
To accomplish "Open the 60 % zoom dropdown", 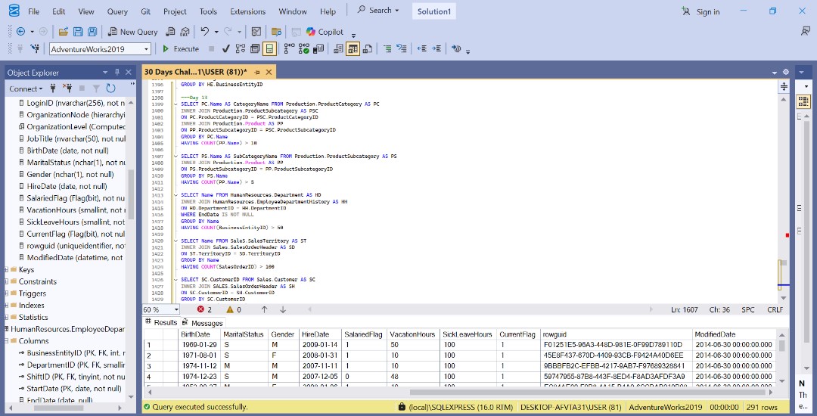I will (x=176, y=309).
